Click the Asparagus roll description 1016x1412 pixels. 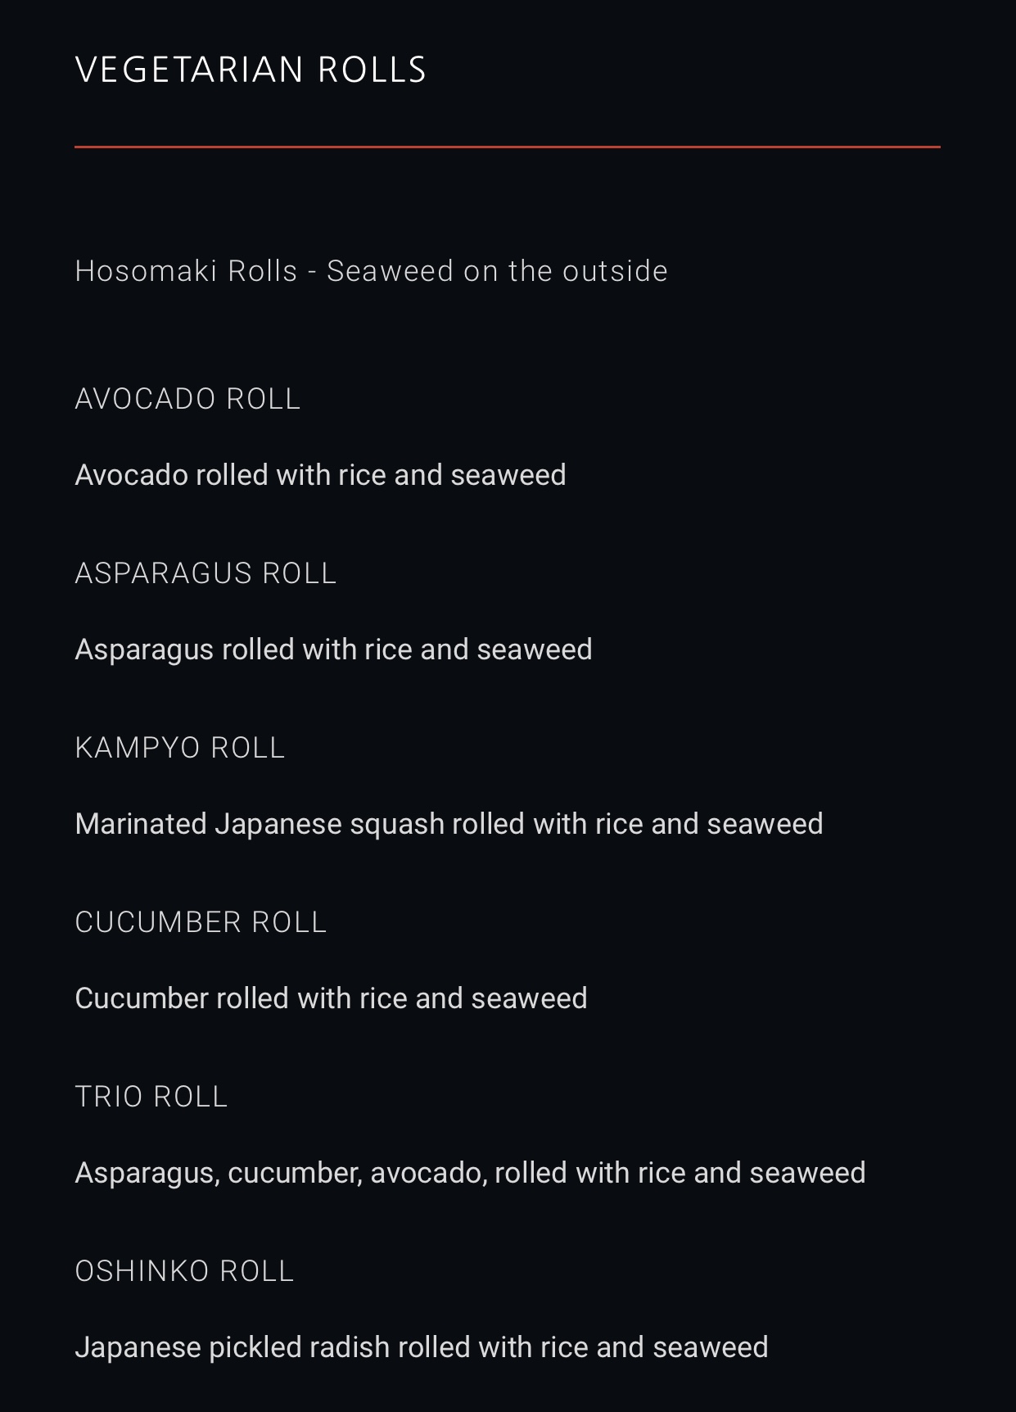[x=333, y=649]
